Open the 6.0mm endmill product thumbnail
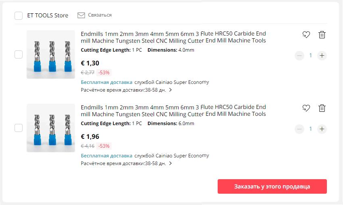 tap(51, 128)
